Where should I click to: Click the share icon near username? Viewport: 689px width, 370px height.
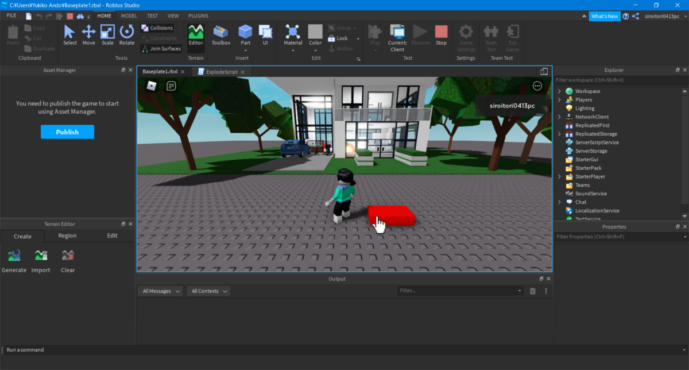coord(636,16)
